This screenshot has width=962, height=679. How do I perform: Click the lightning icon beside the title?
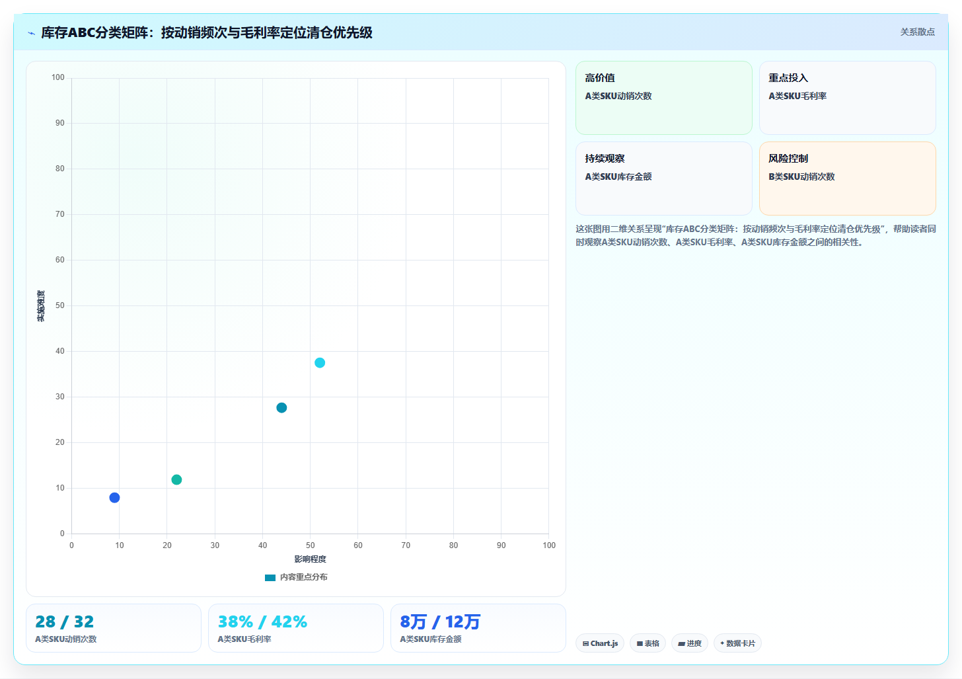click(x=31, y=33)
